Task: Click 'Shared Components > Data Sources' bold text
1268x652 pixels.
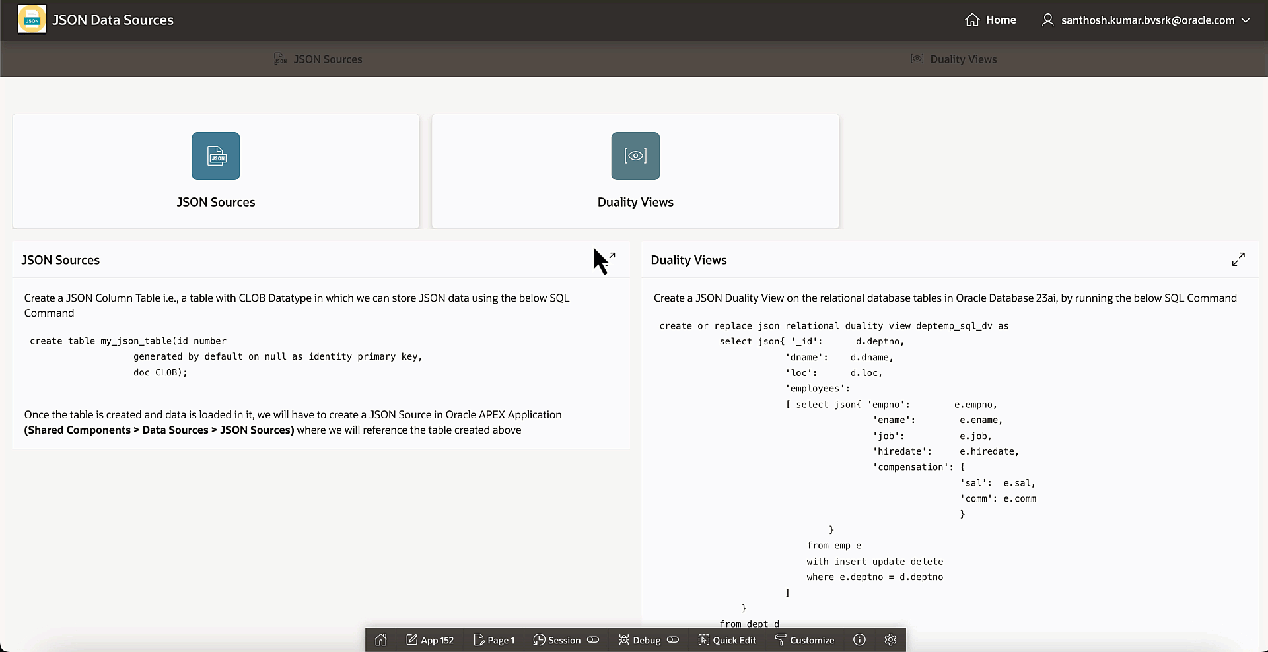Action: click(x=159, y=430)
